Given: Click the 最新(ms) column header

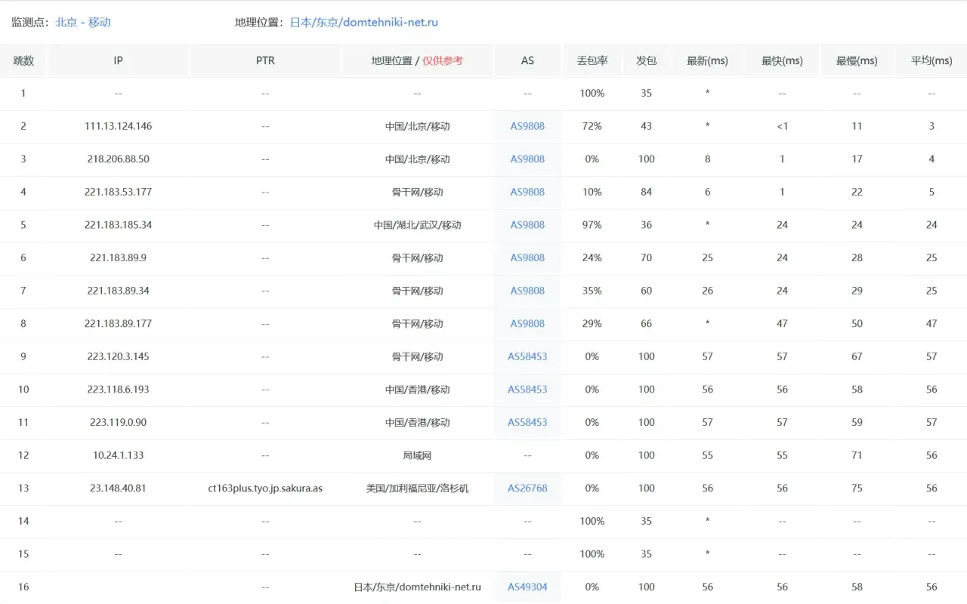Looking at the screenshot, I should click(707, 60).
